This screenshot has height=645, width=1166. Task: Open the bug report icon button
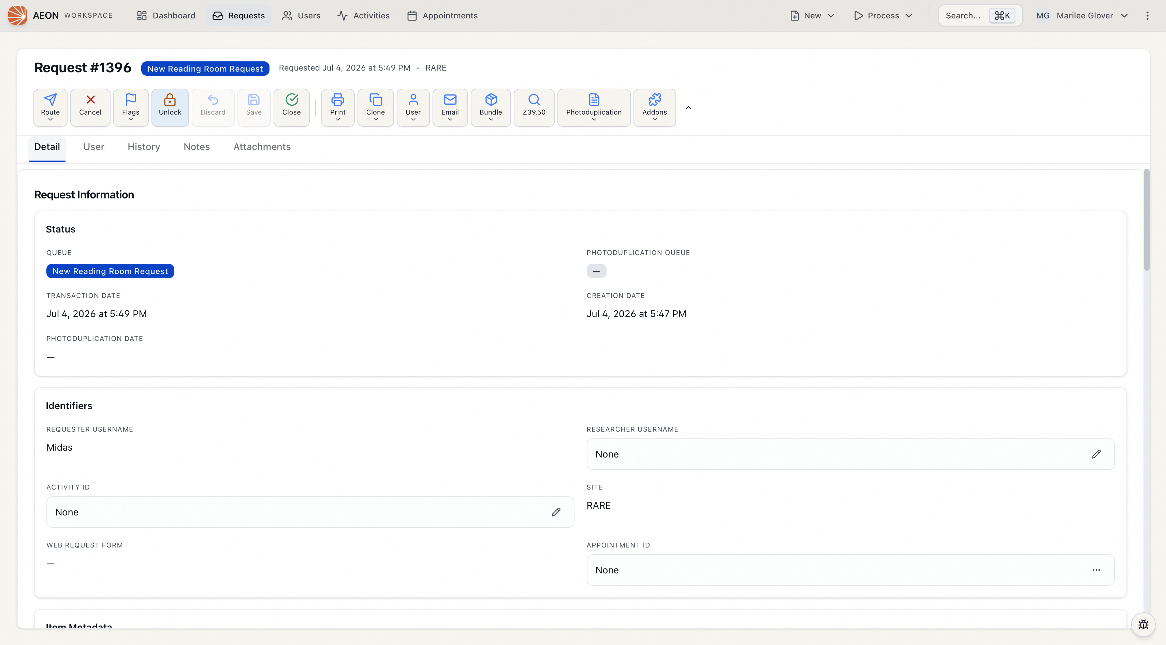tap(1143, 624)
